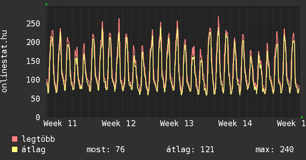Click the 250 y-axis value

[x=33, y=23]
